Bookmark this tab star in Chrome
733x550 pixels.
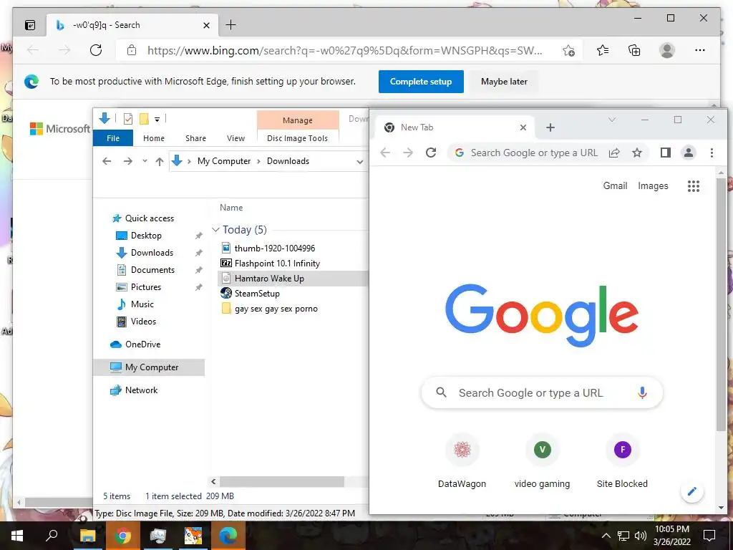pyautogui.click(x=636, y=153)
